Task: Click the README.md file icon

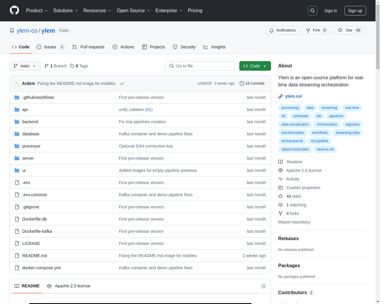Action: (17, 256)
